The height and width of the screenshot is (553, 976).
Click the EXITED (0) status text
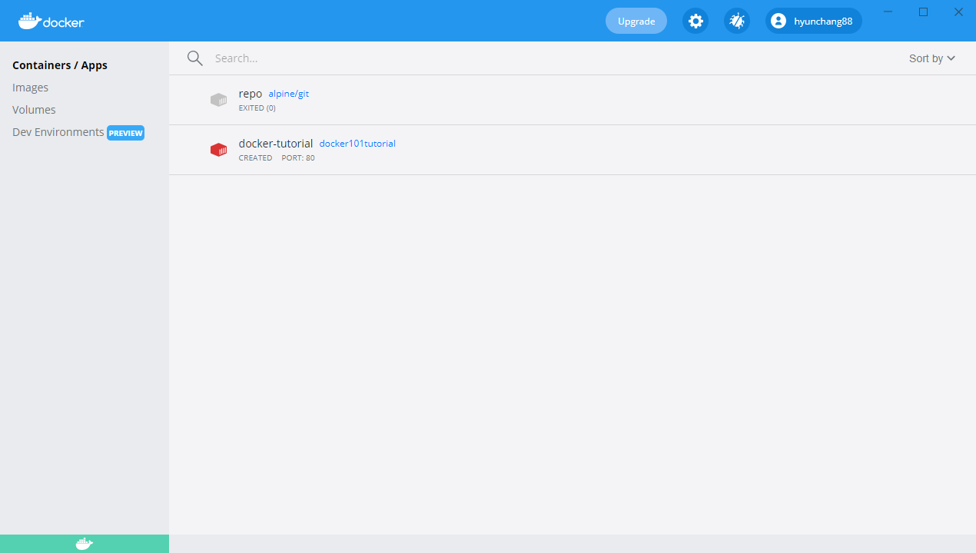coord(257,108)
